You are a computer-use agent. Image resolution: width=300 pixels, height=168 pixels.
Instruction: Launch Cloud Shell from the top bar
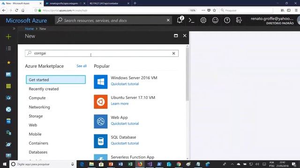click(x=192, y=20)
